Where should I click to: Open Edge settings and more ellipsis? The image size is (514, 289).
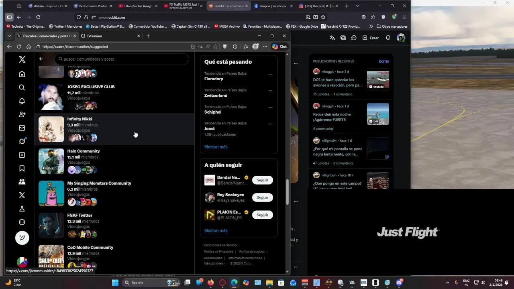click(x=265, y=47)
